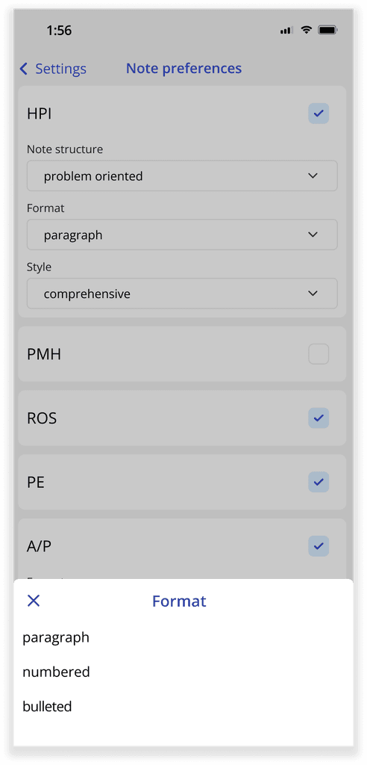Uncheck the HPI checkbox
The image size is (367, 765).
point(319,114)
